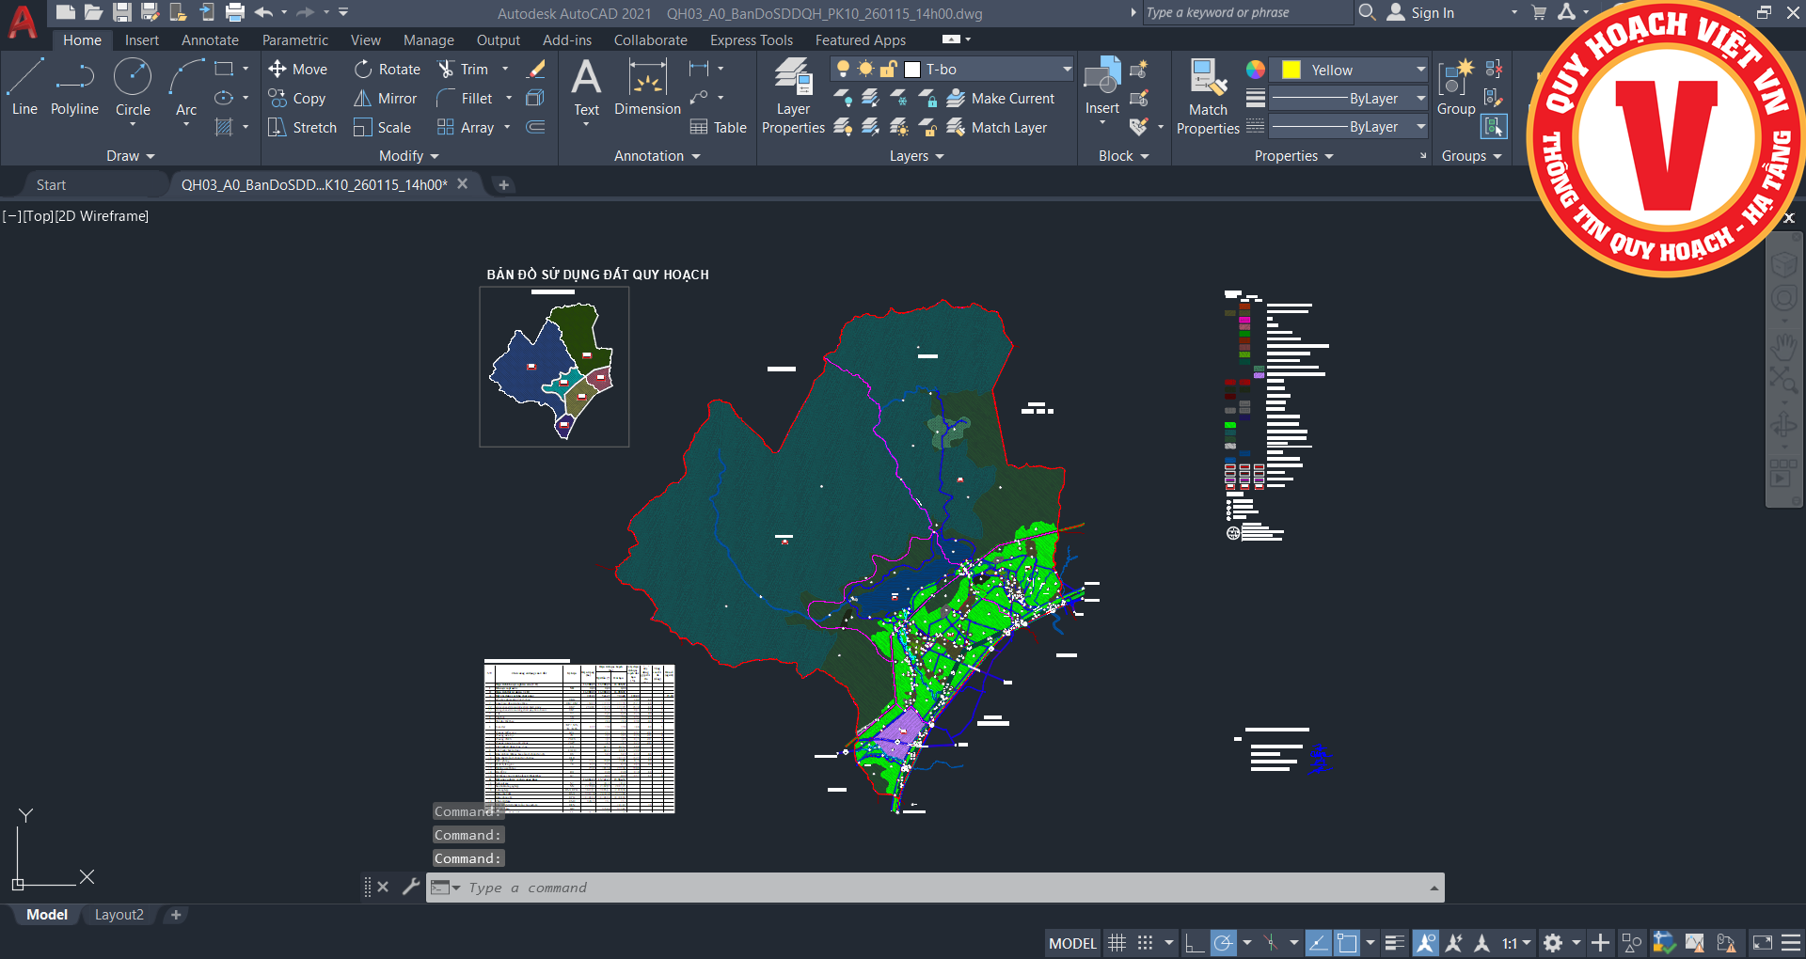This screenshot has height=959, width=1806.
Task: Select the Text annotation tool
Action: click(586, 85)
